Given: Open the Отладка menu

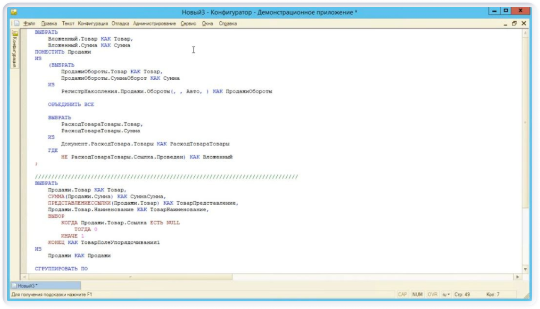Looking at the screenshot, I should 120,23.
